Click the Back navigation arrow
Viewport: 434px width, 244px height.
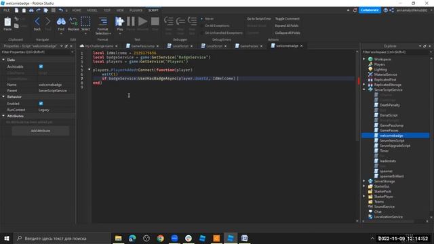point(37,22)
